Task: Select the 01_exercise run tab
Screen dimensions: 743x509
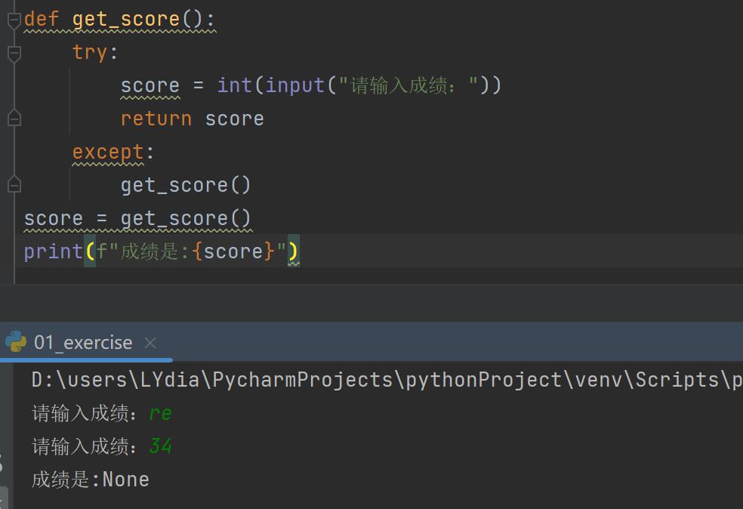Action: click(83, 343)
